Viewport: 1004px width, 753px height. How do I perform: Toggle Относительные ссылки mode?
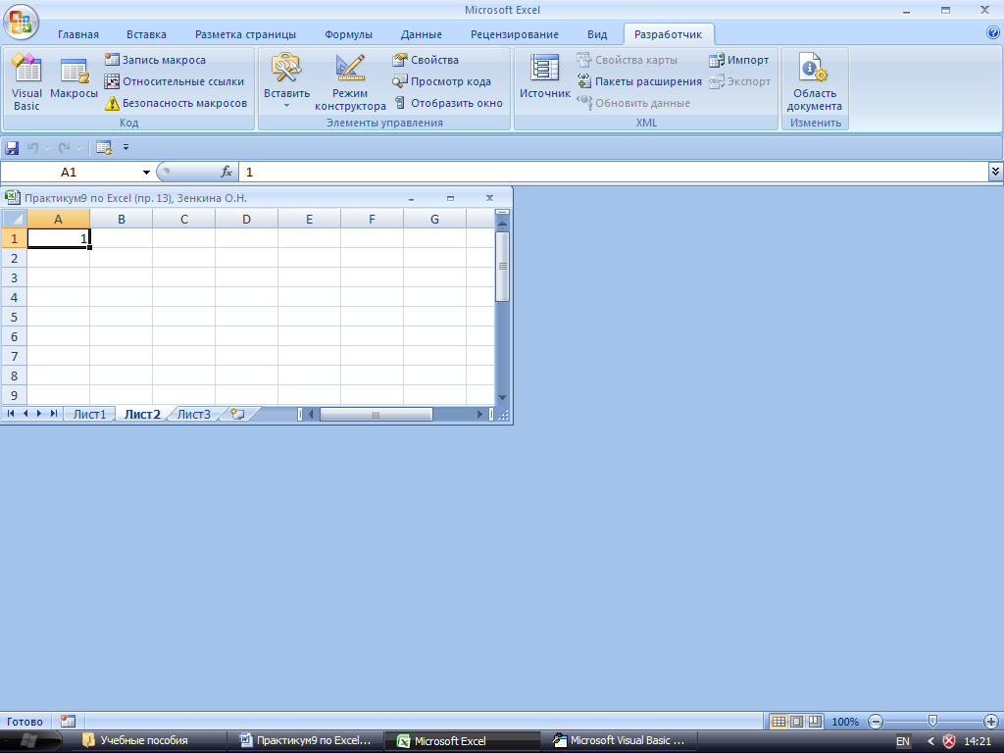[x=175, y=81]
